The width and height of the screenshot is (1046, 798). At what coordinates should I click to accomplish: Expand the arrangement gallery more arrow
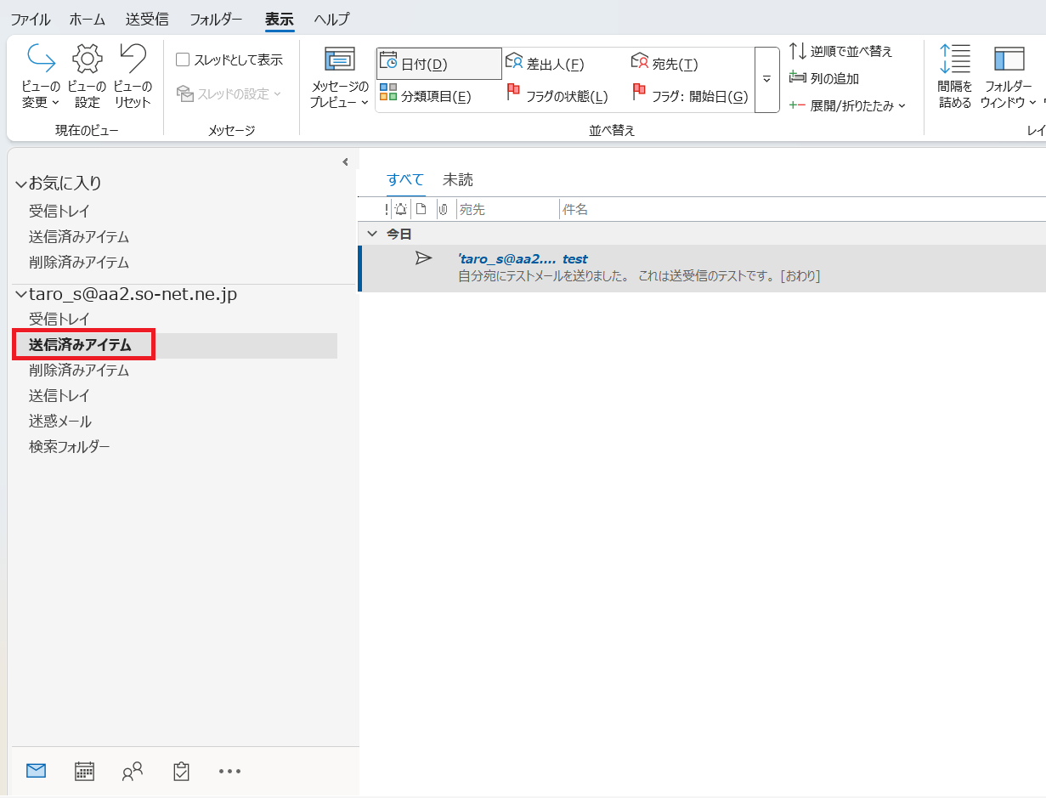(x=766, y=79)
